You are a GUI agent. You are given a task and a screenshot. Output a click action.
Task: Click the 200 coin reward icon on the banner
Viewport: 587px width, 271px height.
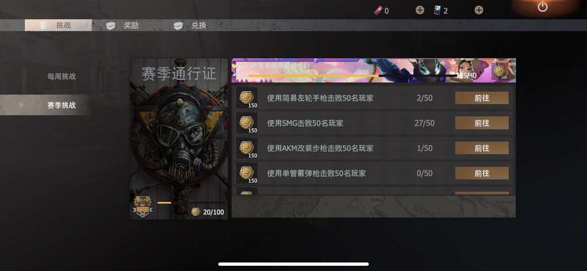(502, 71)
